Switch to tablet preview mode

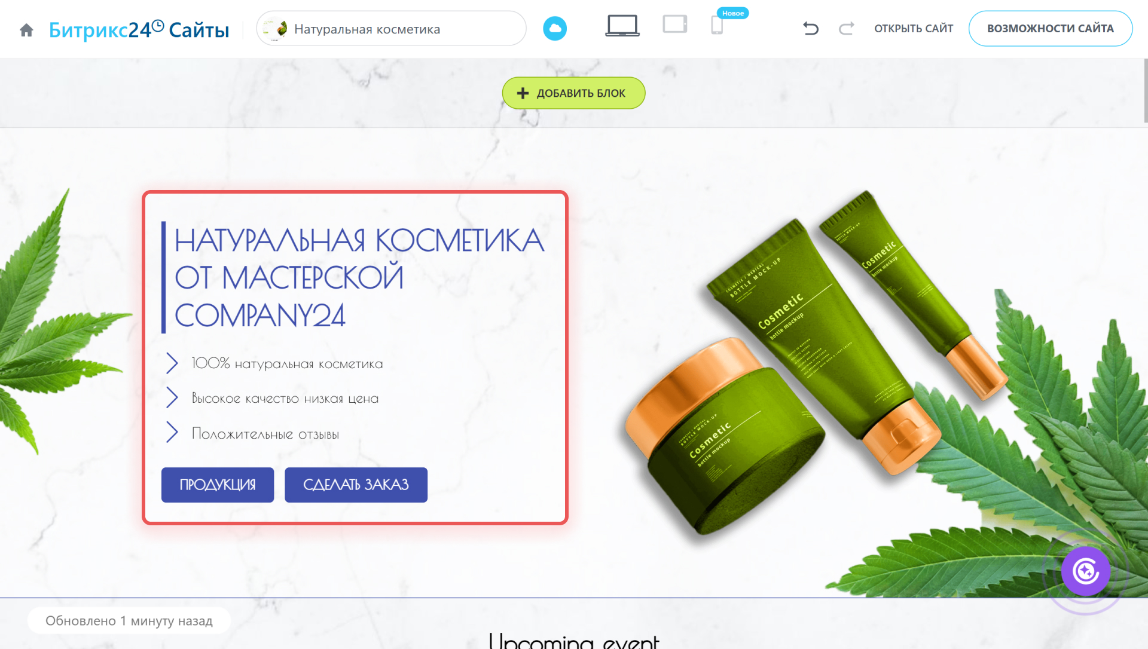(x=675, y=25)
